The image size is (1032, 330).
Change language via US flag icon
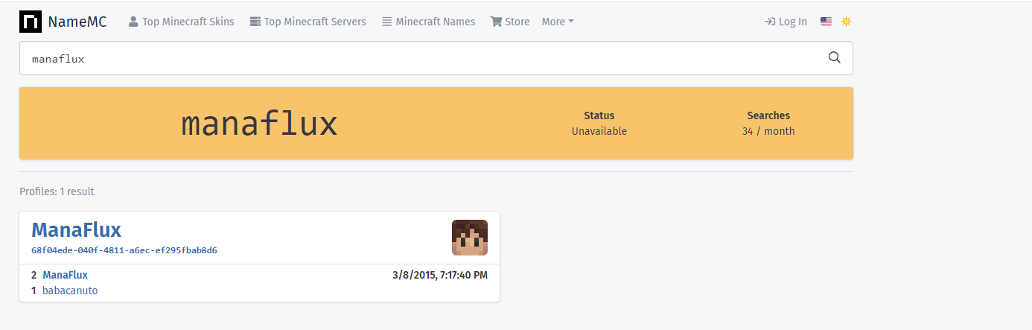pos(826,22)
